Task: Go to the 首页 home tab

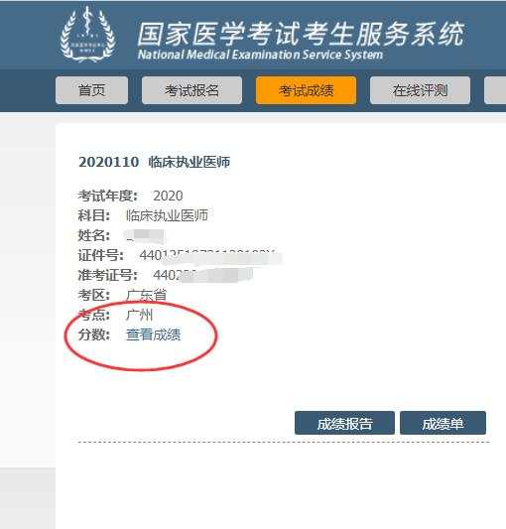Action: coord(91,90)
